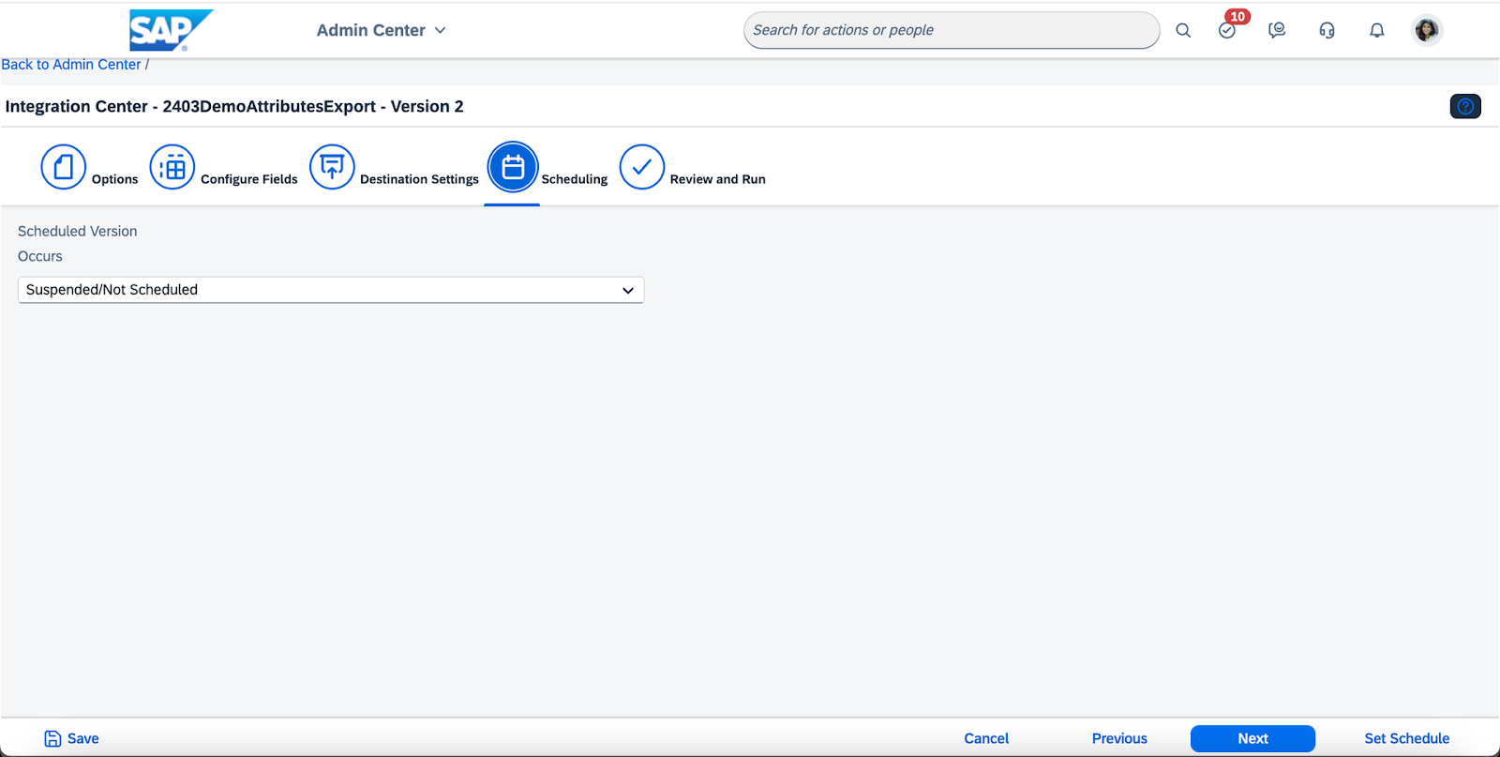Open the to-do checkmark icon with badge 10
The height and width of the screenshot is (757, 1500).
click(1227, 30)
